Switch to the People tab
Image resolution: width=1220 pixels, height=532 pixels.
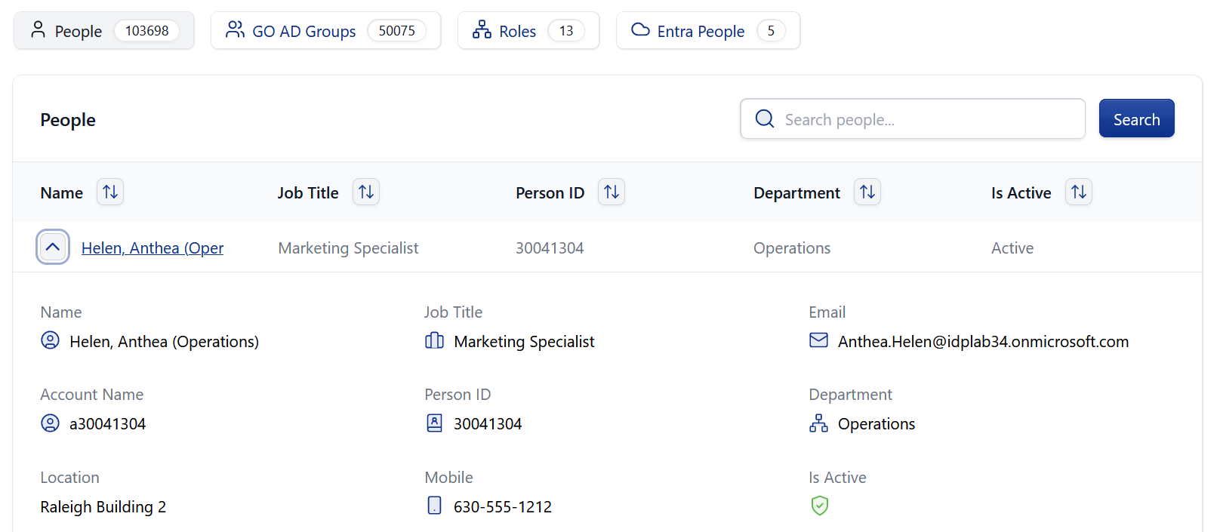(x=103, y=31)
